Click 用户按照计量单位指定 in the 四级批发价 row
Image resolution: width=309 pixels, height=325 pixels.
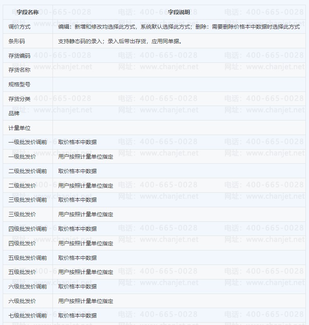click(x=86, y=243)
